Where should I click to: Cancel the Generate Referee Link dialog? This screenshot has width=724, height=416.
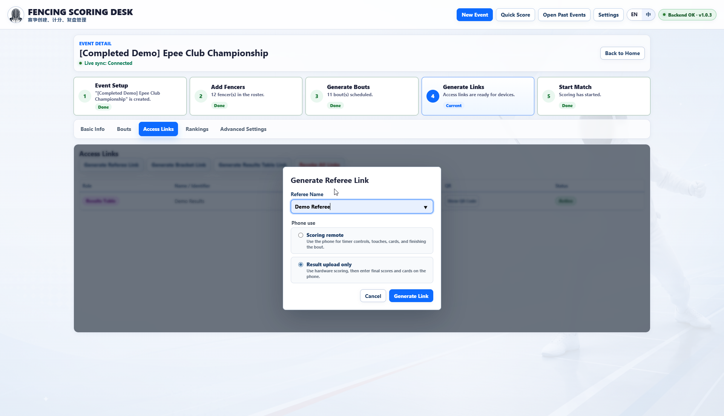pos(373,296)
